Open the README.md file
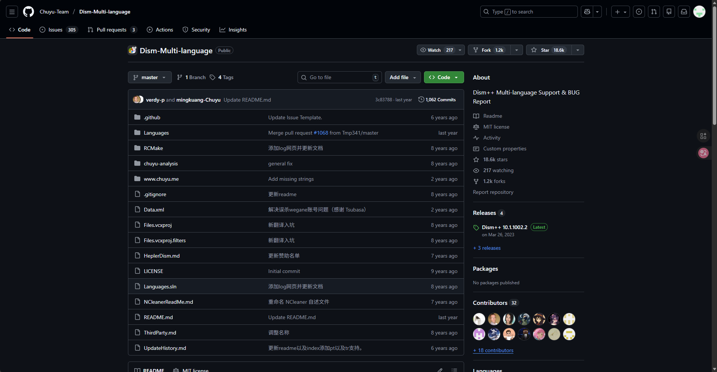Screen dimensions: 717x372 pos(158,317)
